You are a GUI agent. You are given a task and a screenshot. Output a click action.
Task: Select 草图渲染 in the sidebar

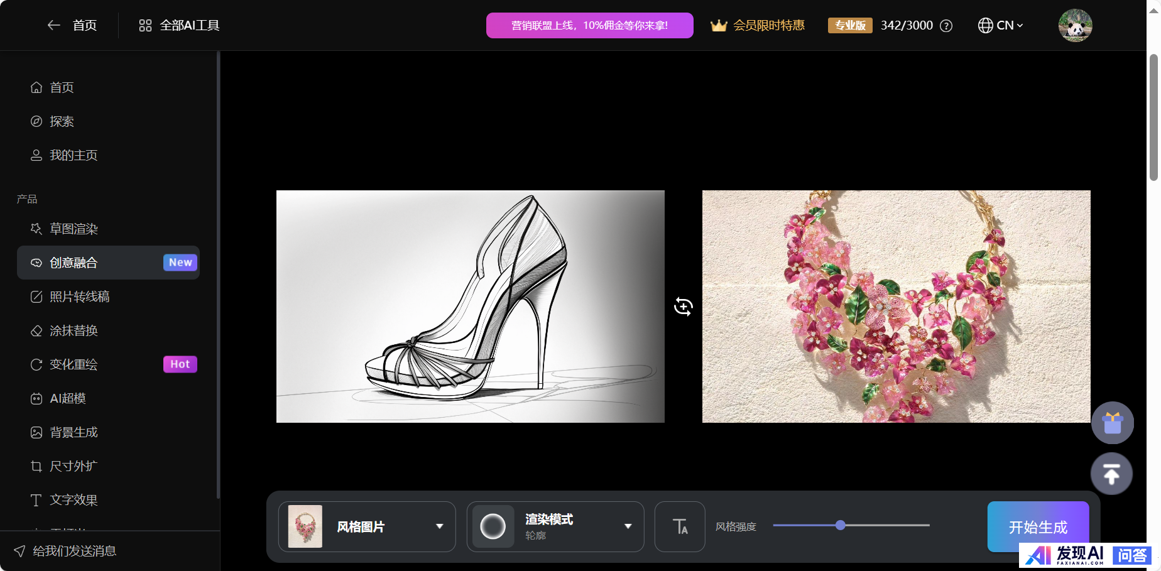(x=74, y=229)
